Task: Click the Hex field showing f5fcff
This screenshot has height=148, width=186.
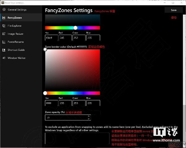Action: (51, 38)
